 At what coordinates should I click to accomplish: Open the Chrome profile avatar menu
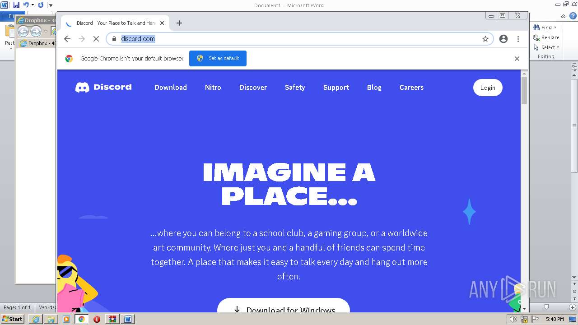point(503,39)
